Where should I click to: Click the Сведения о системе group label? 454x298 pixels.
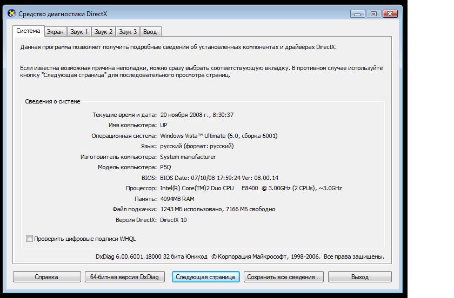click(x=52, y=101)
